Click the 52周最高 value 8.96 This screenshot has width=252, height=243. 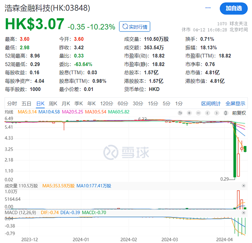[x=35, y=56]
